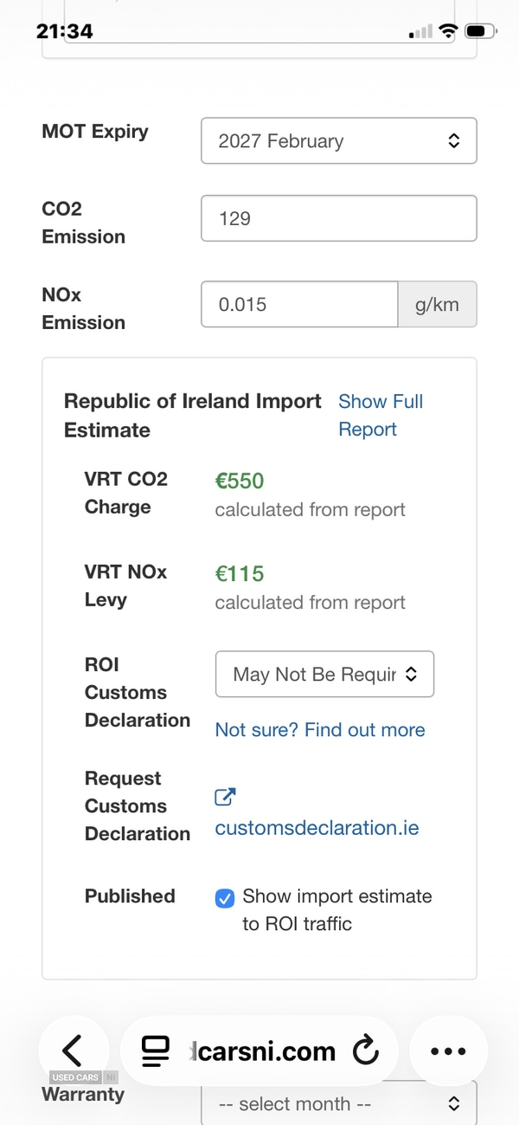Open the Warranty select month dropdown

point(338,1104)
